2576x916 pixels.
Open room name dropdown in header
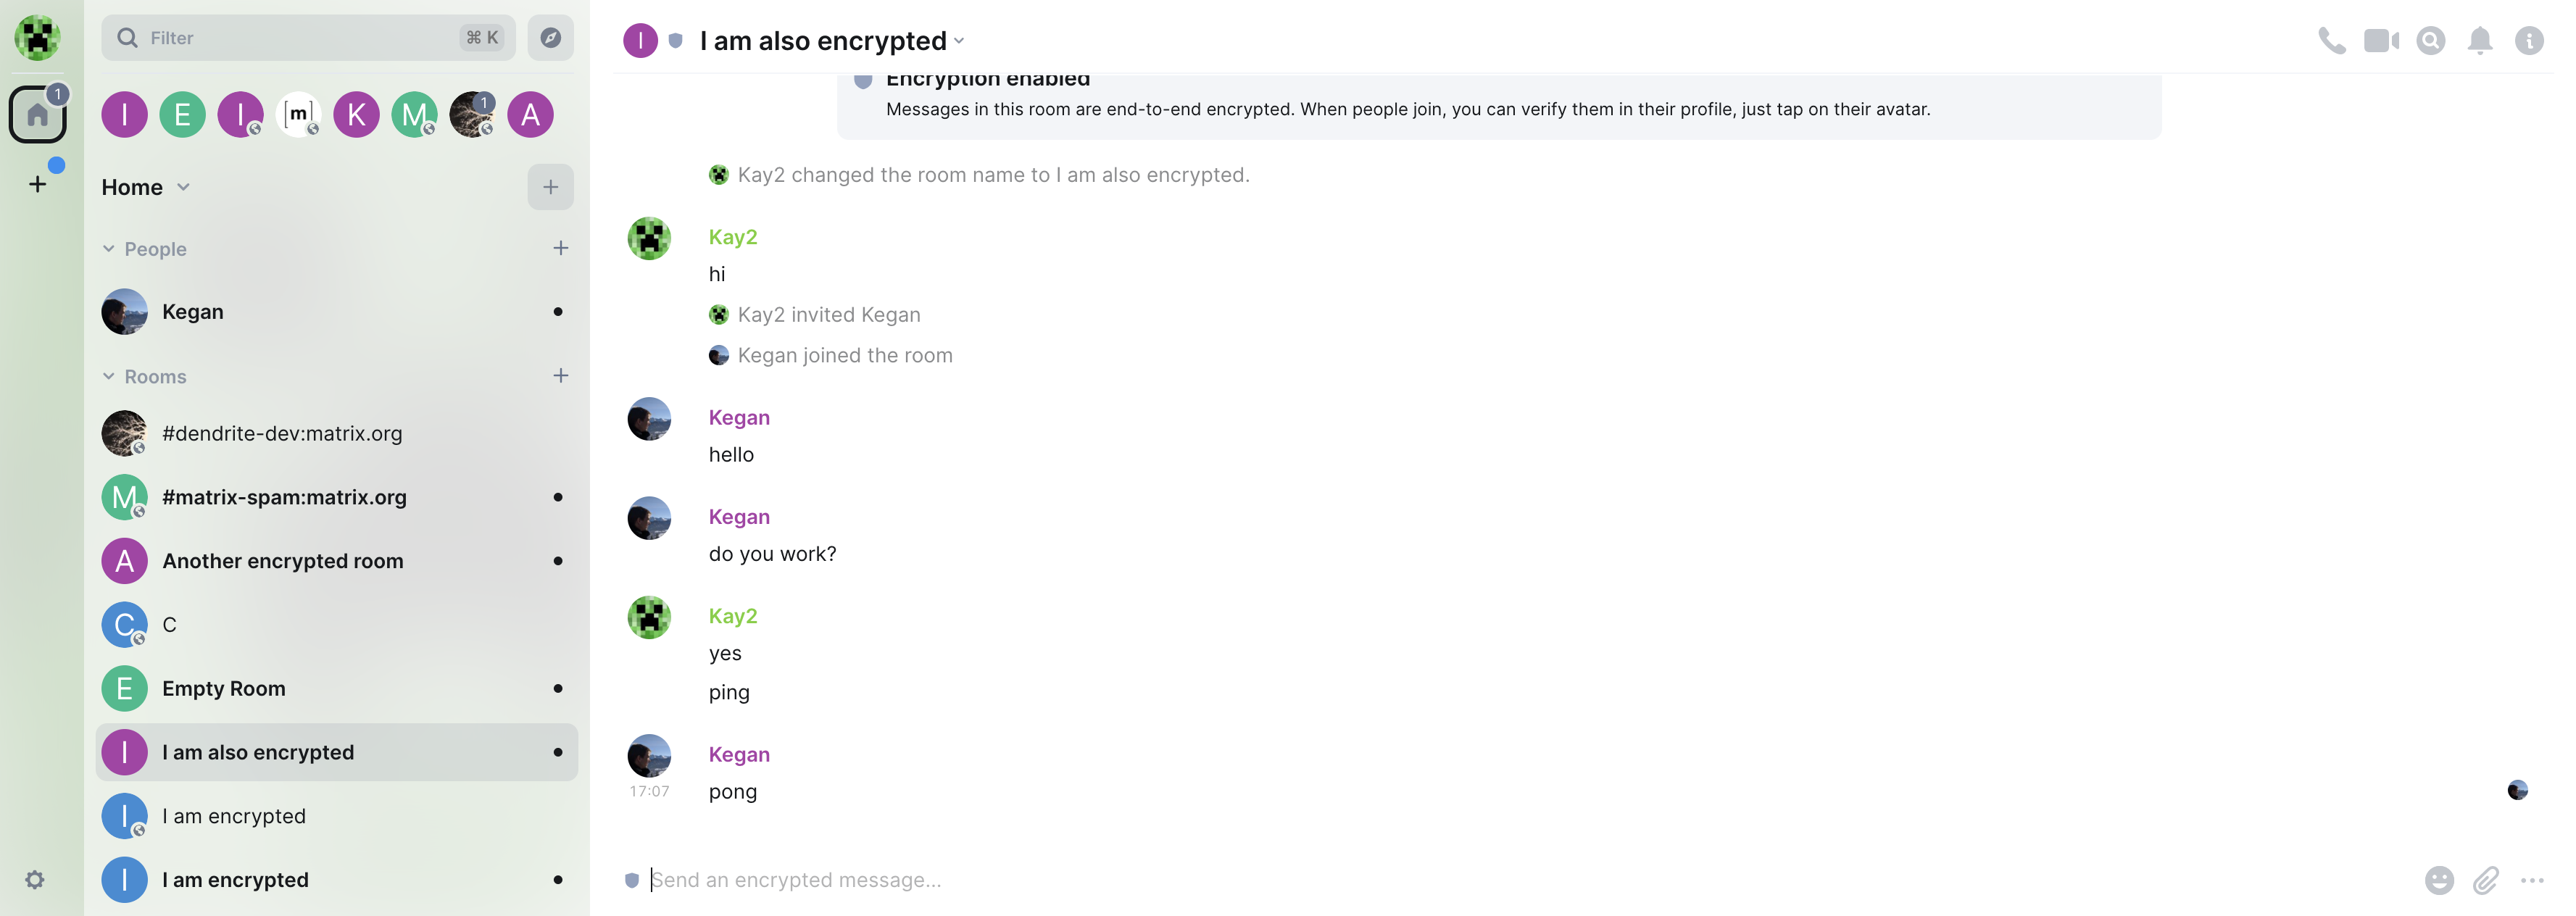959,41
